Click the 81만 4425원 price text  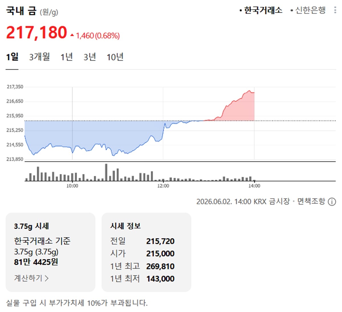point(36,262)
